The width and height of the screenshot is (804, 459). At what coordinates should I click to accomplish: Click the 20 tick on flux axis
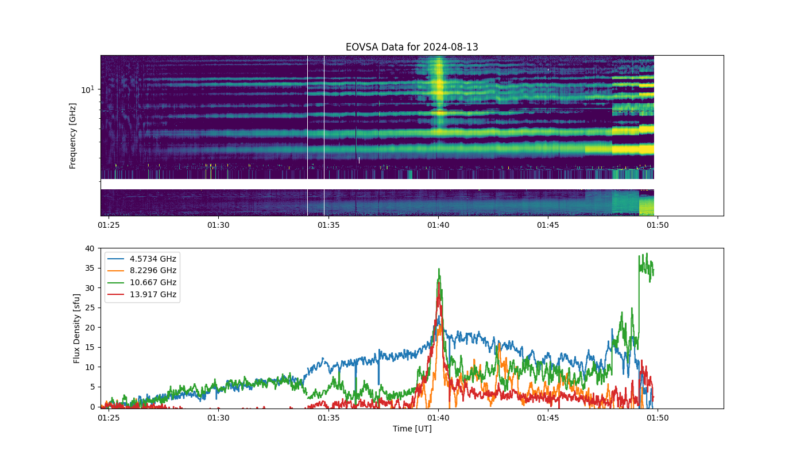(x=90, y=328)
